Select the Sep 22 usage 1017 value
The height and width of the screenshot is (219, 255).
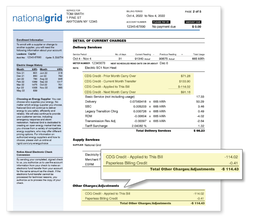[x=59, y=82]
